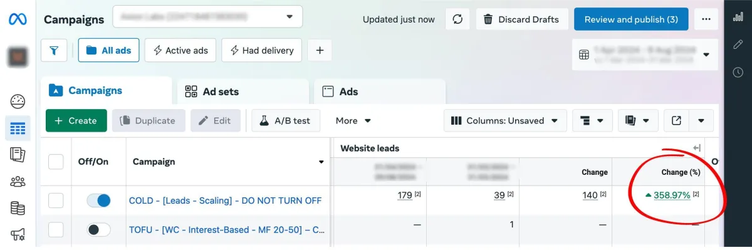
Task: Open the Audiences icon in left sidebar
Action: click(x=18, y=182)
